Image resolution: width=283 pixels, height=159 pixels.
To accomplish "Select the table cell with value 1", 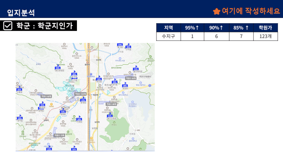I will [192, 36].
